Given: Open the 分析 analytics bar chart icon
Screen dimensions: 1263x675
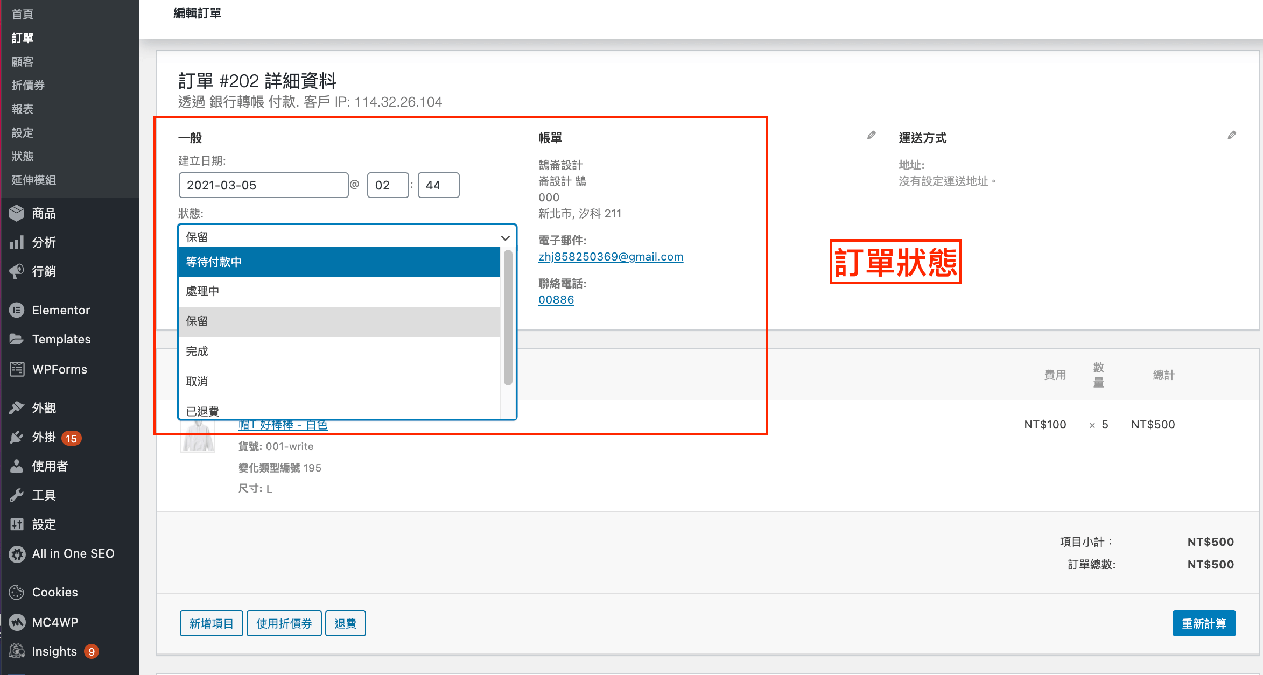Looking at the screenshot, I should [x=17, y=242].
